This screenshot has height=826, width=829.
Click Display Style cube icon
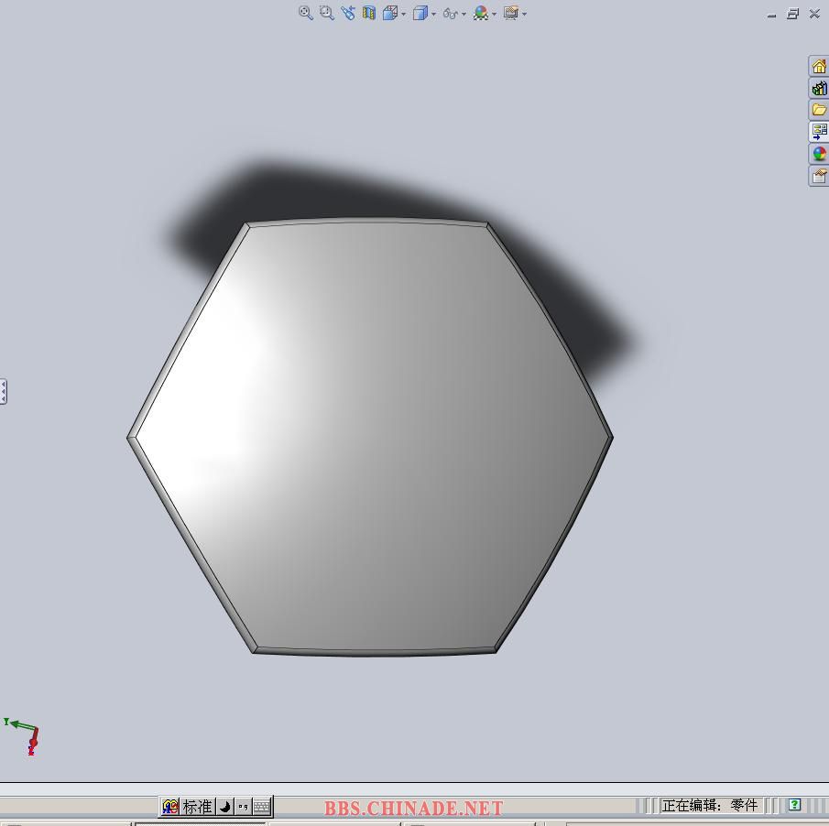[420, 13]
